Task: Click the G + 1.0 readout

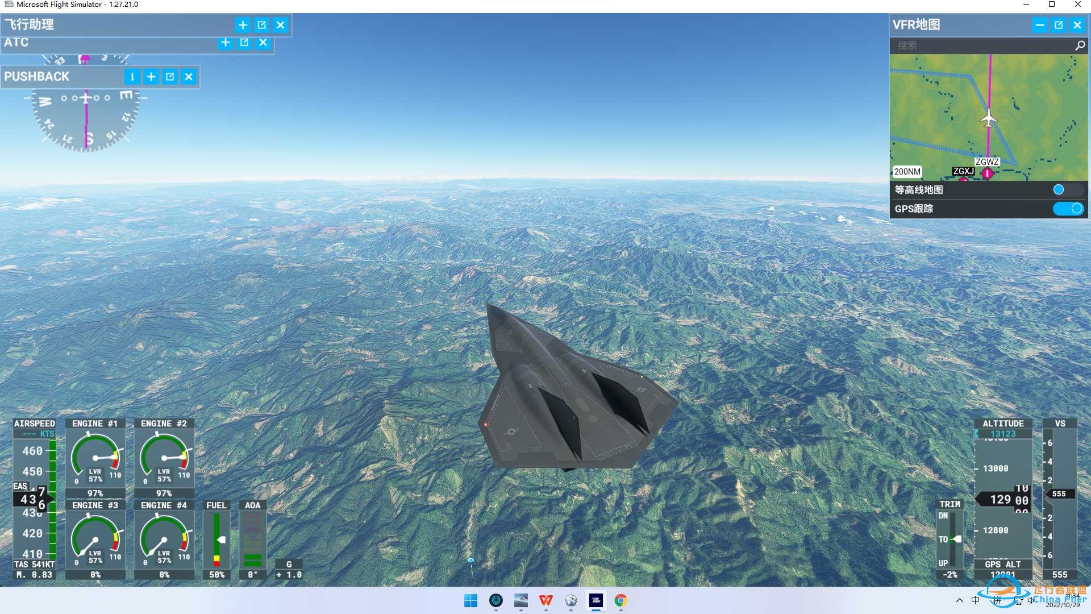Action: pos(289,570)
